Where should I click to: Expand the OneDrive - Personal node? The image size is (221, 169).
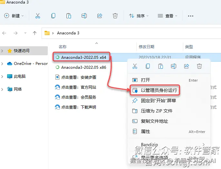pyautogui.click(x=2, y=64)
